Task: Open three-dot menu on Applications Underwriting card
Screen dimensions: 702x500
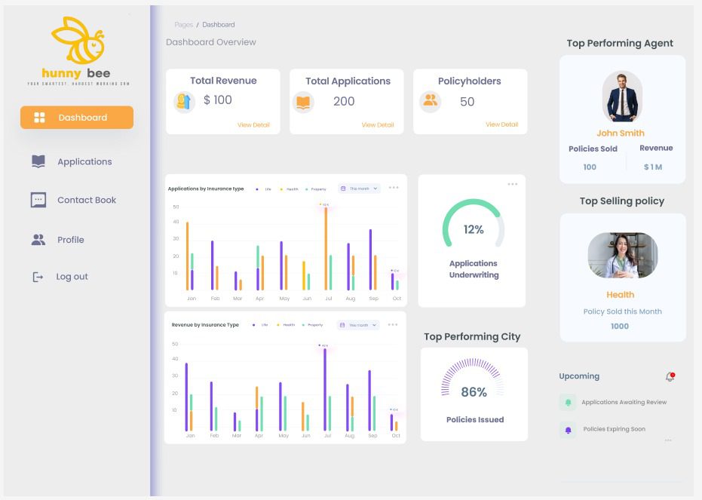Action: click(x=513, y=184)
